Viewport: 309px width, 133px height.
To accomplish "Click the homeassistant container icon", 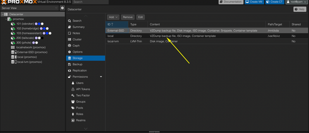I will 13,33.
